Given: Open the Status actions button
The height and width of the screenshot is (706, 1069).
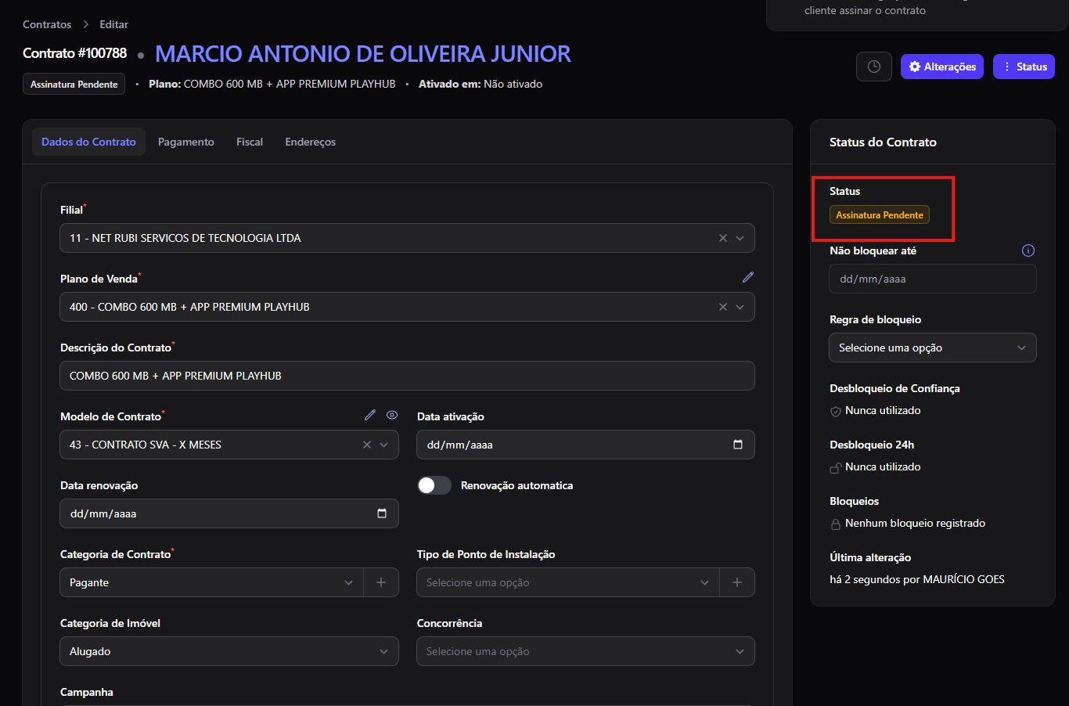Looking at the screenshot, I should 1024,67.
